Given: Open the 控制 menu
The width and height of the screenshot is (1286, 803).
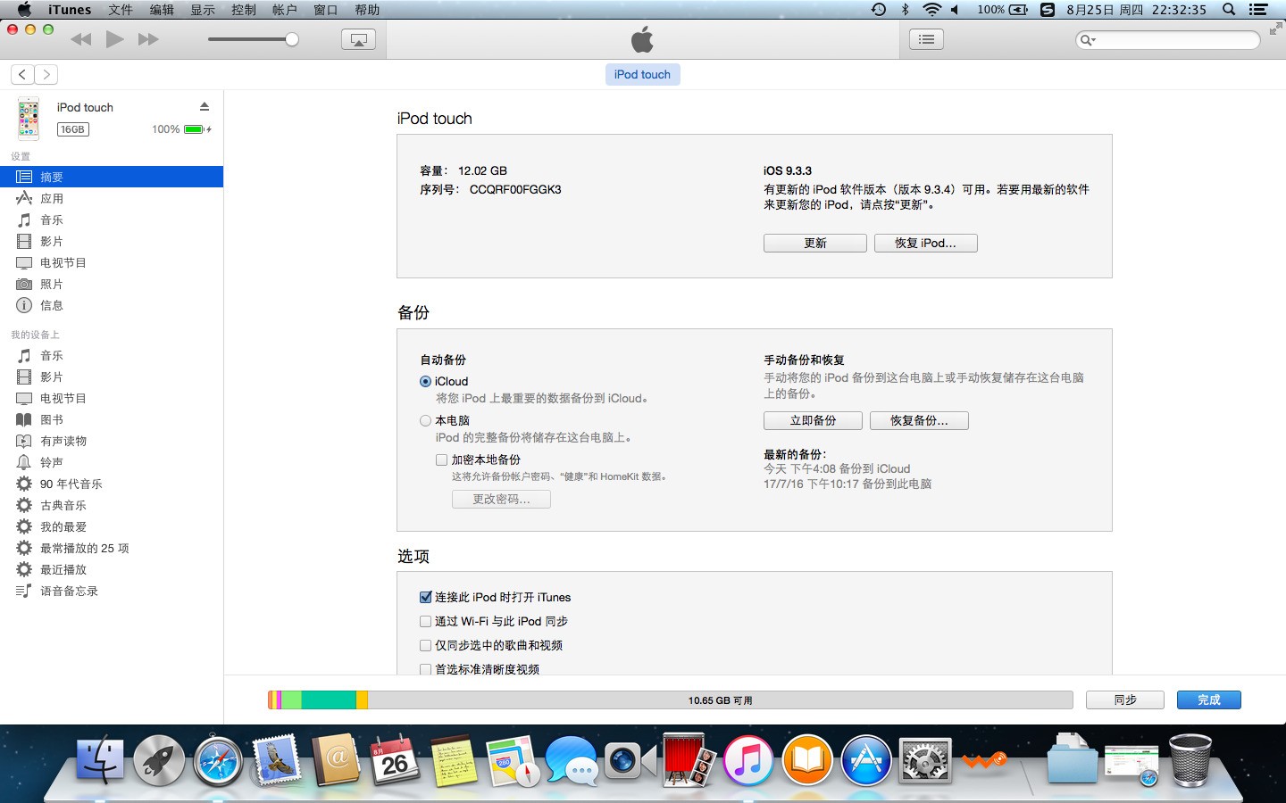Looking at the screenshot, I should pyautogui.click(x=244, y=10).
